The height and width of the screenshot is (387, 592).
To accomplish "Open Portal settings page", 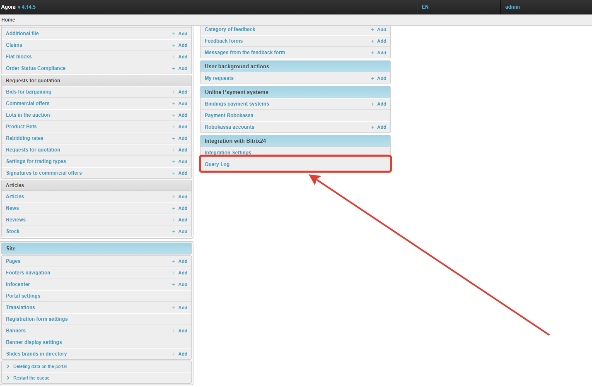I will pos(23,296).
